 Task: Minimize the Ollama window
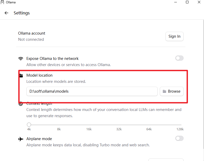pos(176,2)
